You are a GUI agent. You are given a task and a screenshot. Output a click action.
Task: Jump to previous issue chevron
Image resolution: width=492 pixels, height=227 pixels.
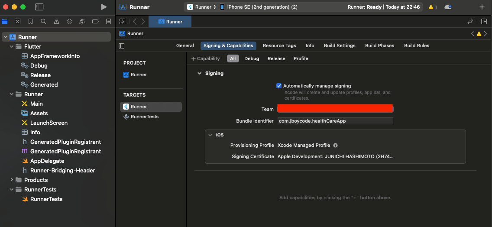(473, 34)
